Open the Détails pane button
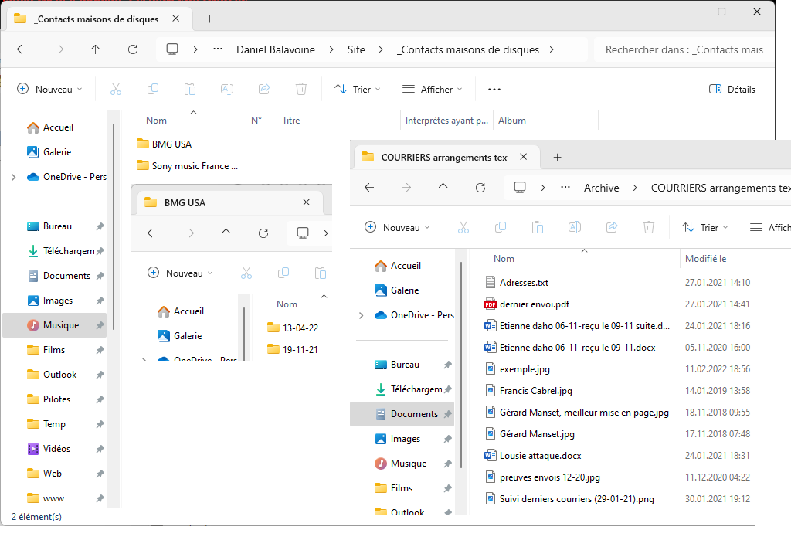The image size is (791, 540). [x=732, y=89]
